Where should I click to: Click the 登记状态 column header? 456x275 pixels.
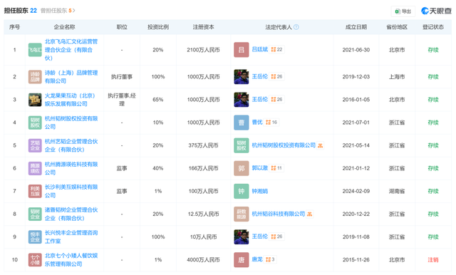[x=433, y=27]
